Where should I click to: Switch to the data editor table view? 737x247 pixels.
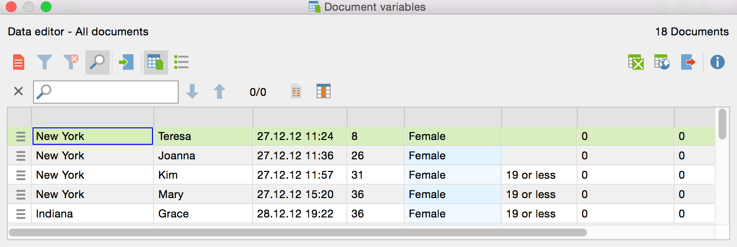(x=155, y=62)
